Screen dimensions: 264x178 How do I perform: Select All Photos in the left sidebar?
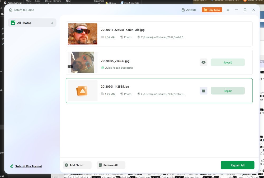coord(32,23)
